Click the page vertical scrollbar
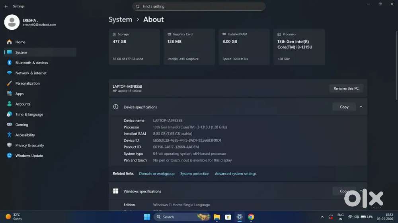 pos(396,65)
